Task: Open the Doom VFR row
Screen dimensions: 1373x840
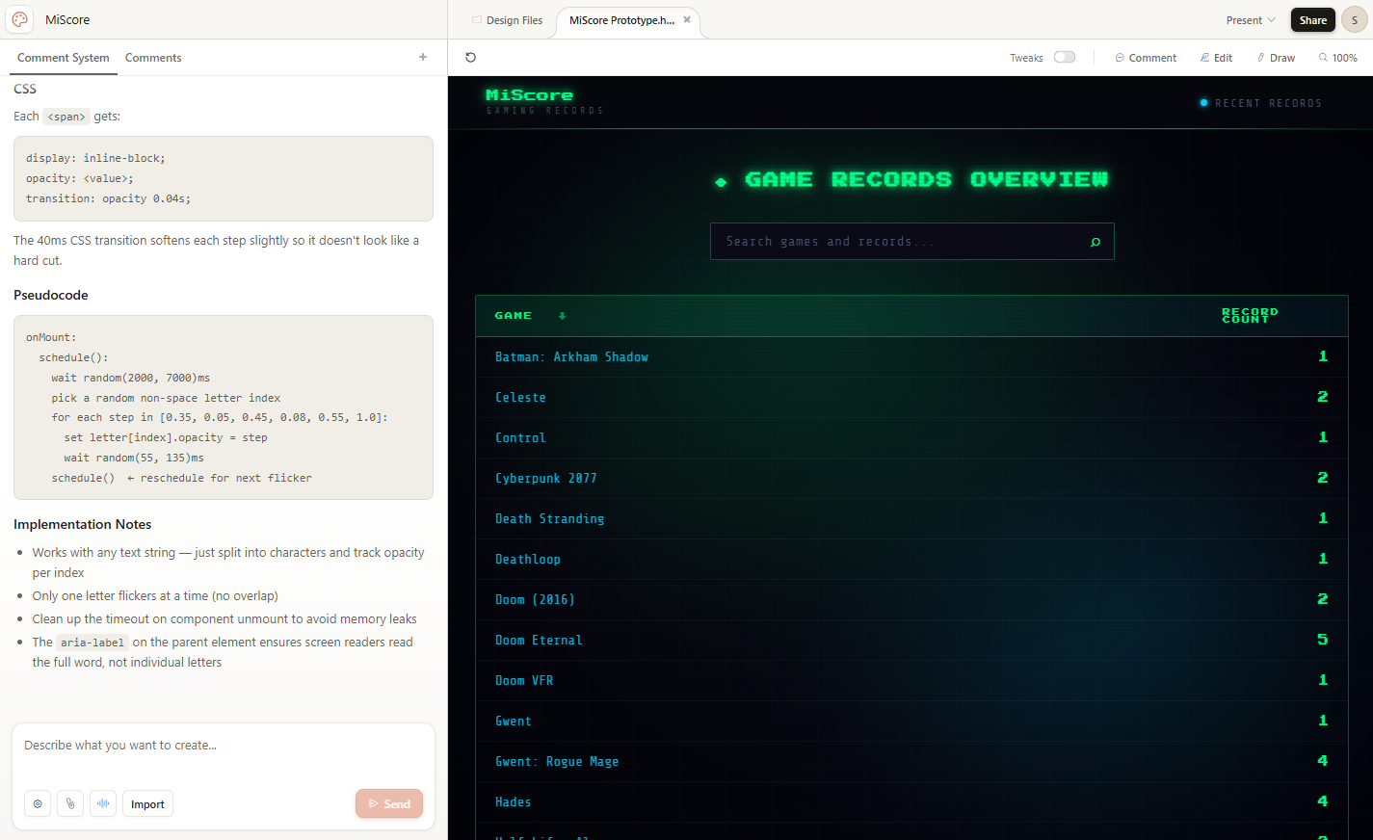Action: (911, 680)
